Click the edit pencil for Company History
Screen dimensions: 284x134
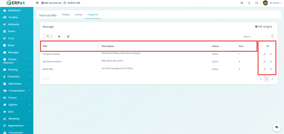point(264,54)
